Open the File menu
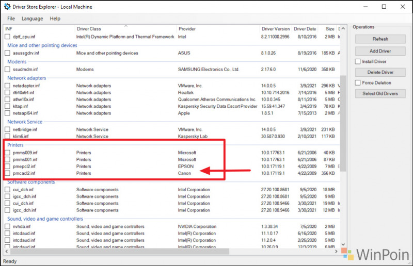Viewport: 413px width, 266px height. click(x=11, y=19)
